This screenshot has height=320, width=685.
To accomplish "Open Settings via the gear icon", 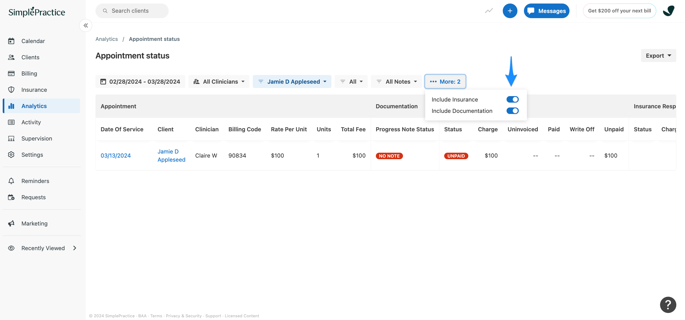I will pos(11,155).
